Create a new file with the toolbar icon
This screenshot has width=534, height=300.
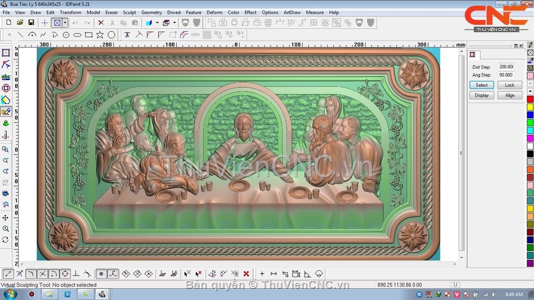point(9,22)
